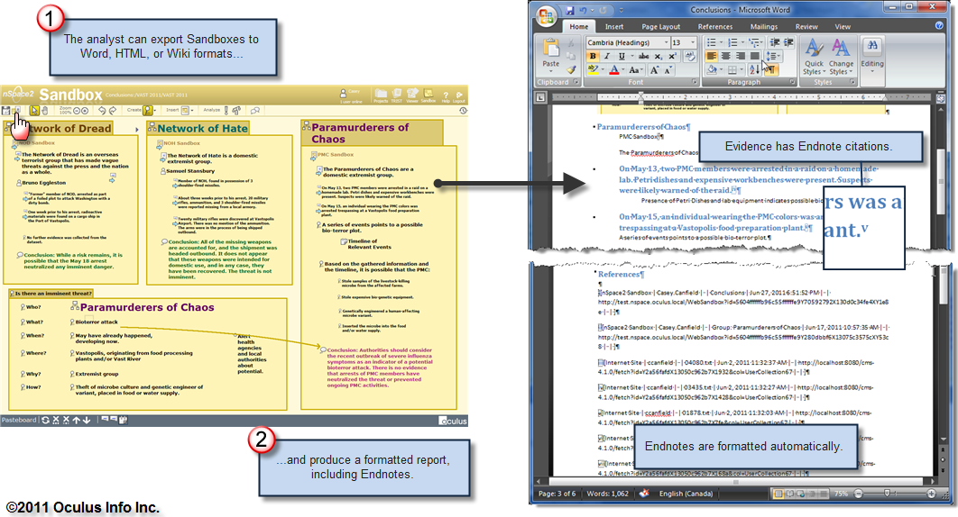Zoom in with Word's plus button
958x517 pixels.
point(931,494)
